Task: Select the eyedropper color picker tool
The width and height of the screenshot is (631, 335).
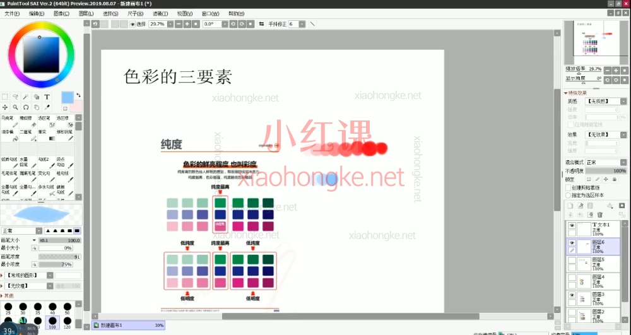Action: pyautogui.click(x=47, y=107)
